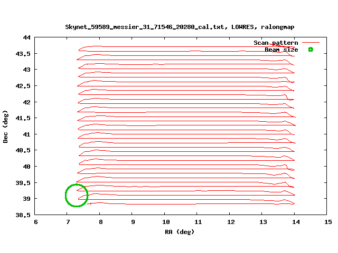338x253 pixels.
Task: Click the RA axis tick label 15
Action: [328, 222]
